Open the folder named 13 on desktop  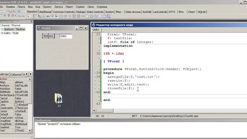click(x=58, y=100)
